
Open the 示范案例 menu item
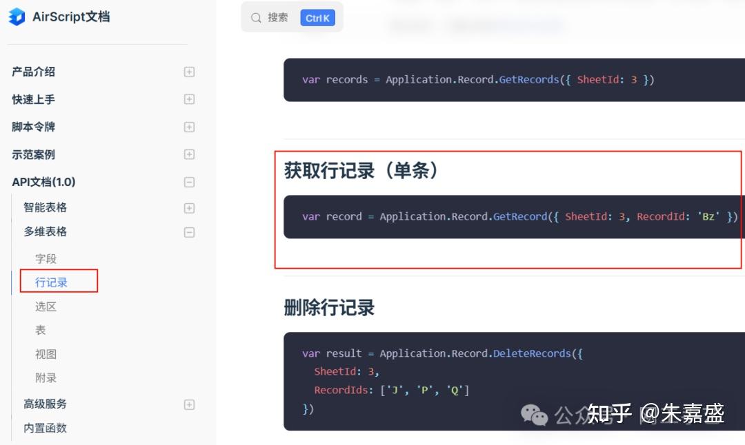[x=33, y=155]
